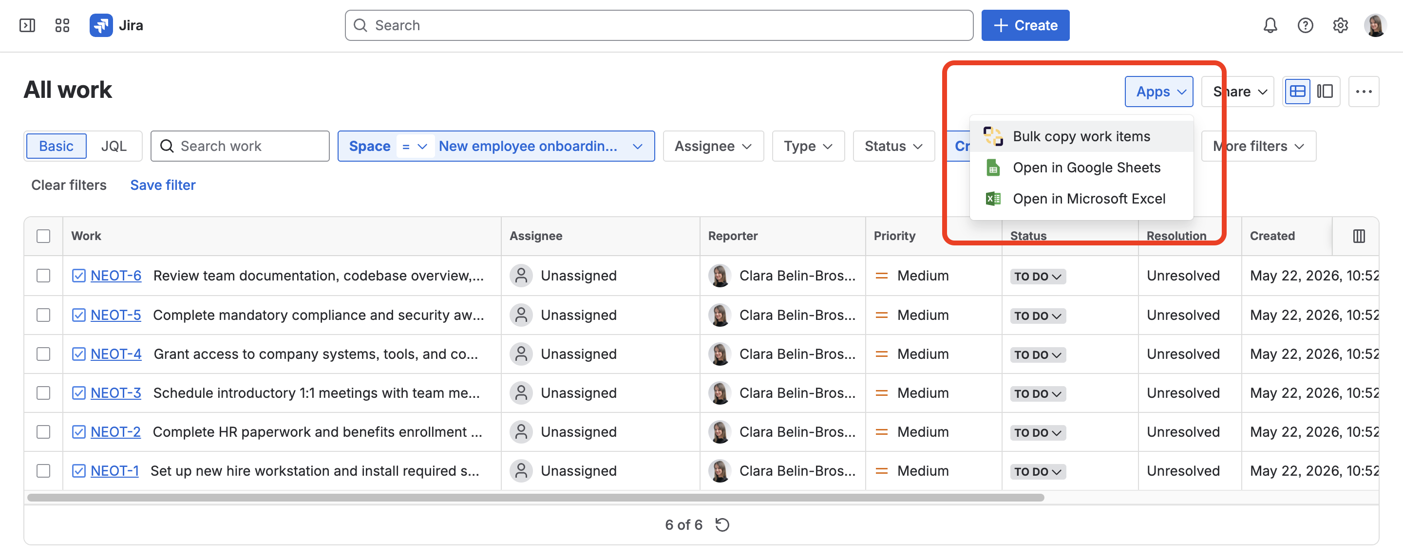Image resolution: width=1403 pixels, height=558 pixels.
Task: Check the NEOT-3 row checkbox
Action: (43, 392)
